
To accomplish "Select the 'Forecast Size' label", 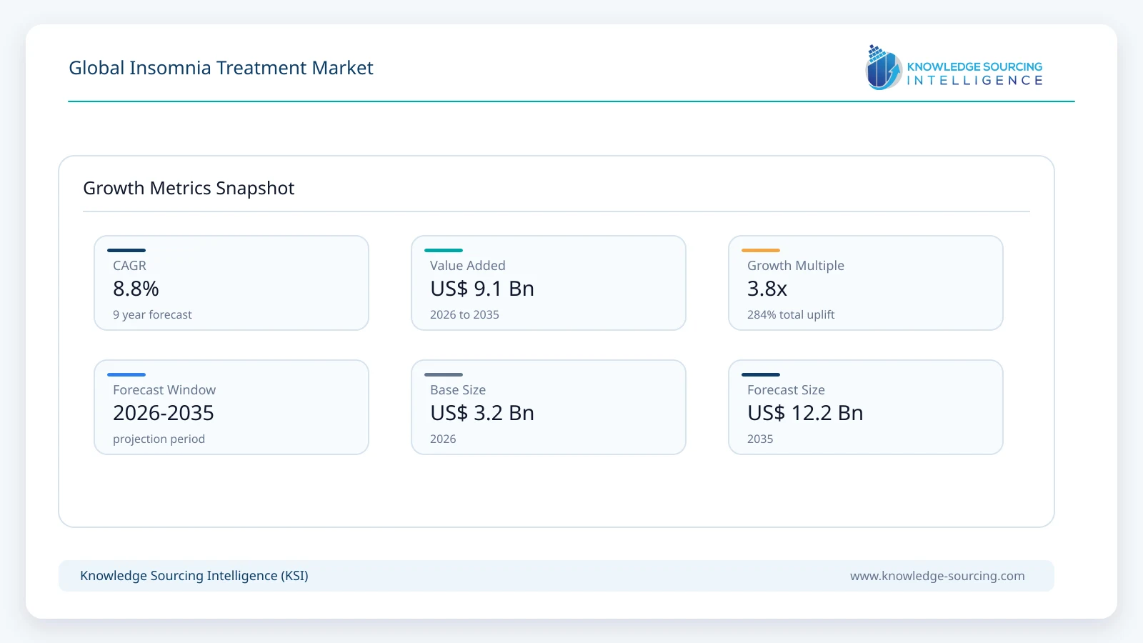I will (786, 390).
